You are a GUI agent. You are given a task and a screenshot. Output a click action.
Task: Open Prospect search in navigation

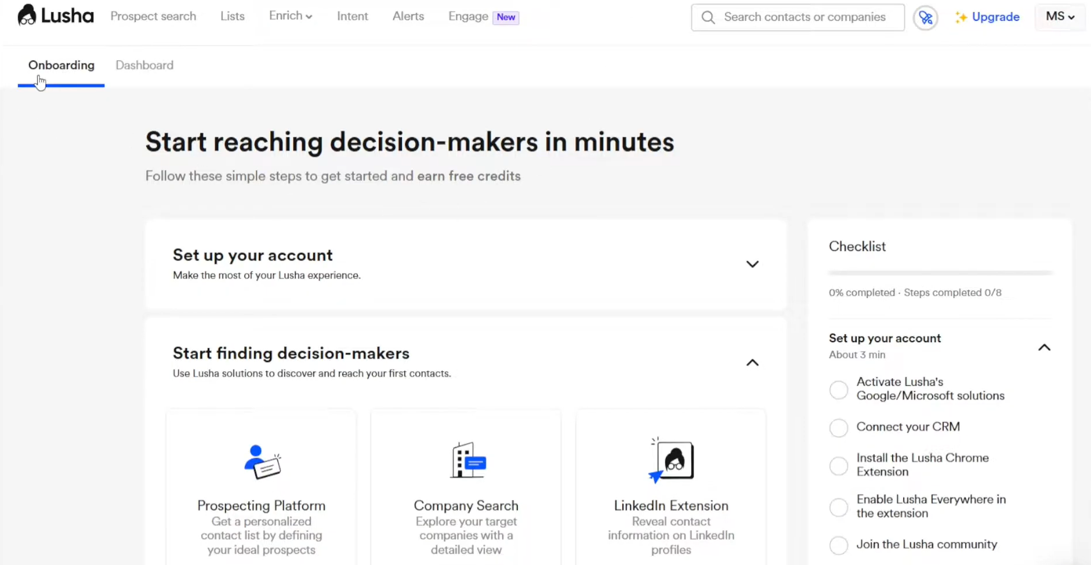tap(153, 16)
